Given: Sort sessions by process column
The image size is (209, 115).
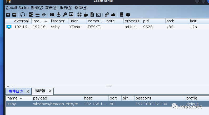Looking at the screenshot, I should click(133, 21).
